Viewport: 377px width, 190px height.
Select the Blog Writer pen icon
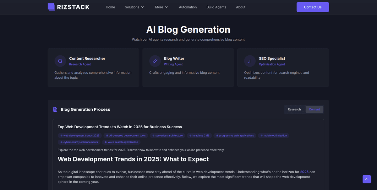(155, 61)
